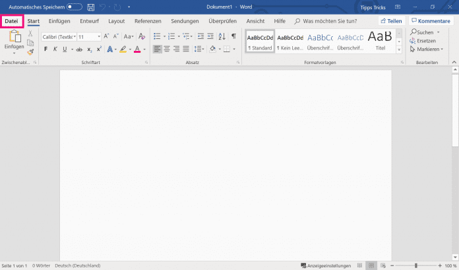Click the Save icon in title bar

pyautogui.click(x=90, y=7)
